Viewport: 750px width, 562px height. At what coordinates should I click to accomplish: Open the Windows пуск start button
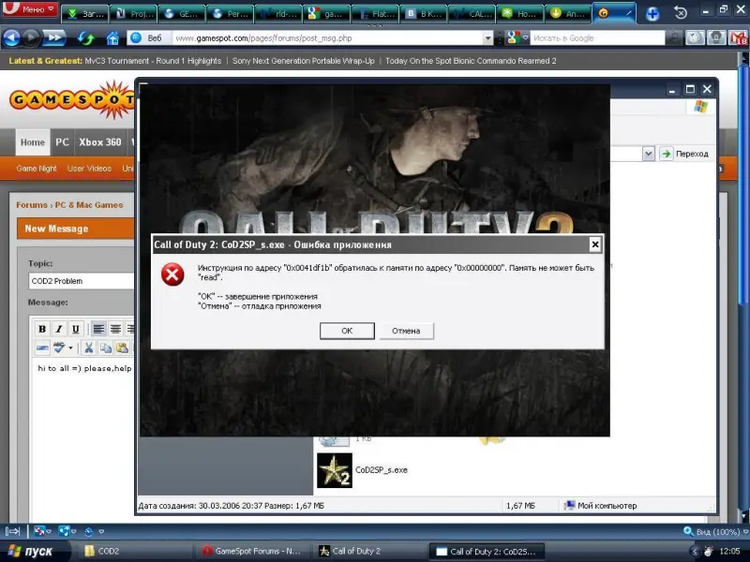coord(32,551)
